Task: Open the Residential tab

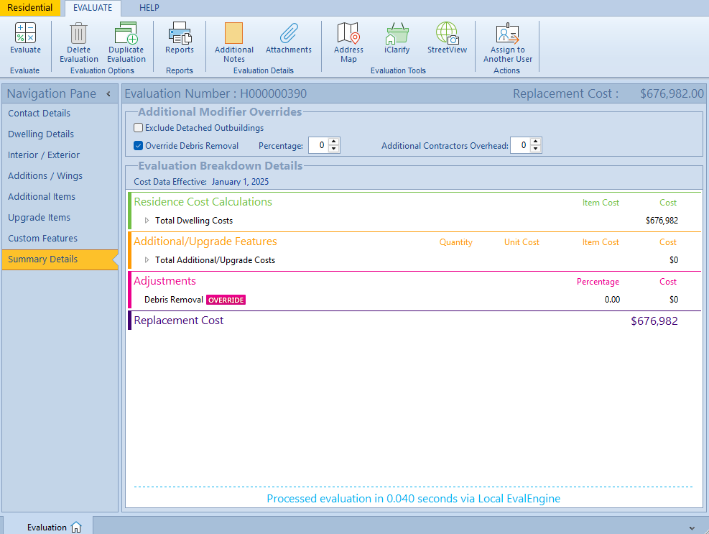Action: 30,8
